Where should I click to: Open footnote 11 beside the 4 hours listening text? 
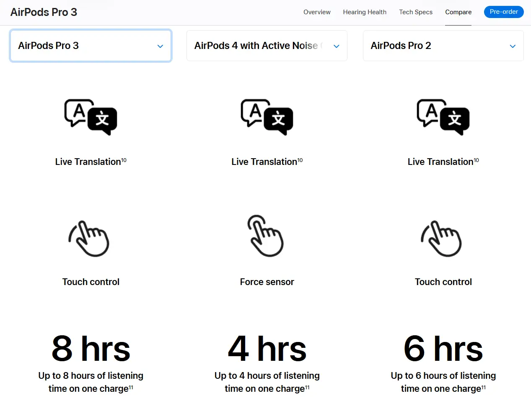[x=307, y=387]
